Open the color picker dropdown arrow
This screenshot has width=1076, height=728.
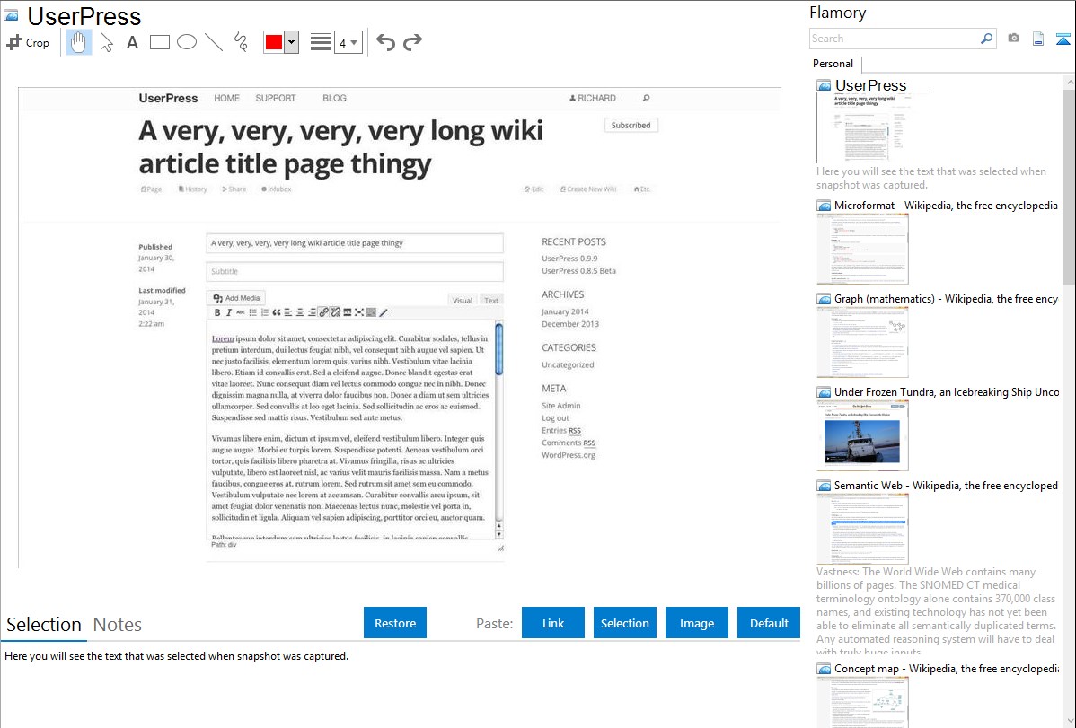click(x=291, y=42)
